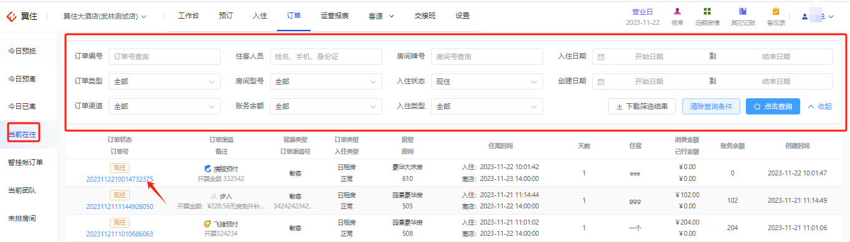Image resolution: width=850 pixels, height=242 pixels.
Task: Open 远期房情 grid icon
Action: point(707,11)
